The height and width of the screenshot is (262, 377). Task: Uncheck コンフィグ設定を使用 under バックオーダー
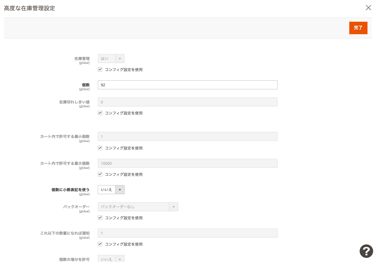click(x=100, y=217)
